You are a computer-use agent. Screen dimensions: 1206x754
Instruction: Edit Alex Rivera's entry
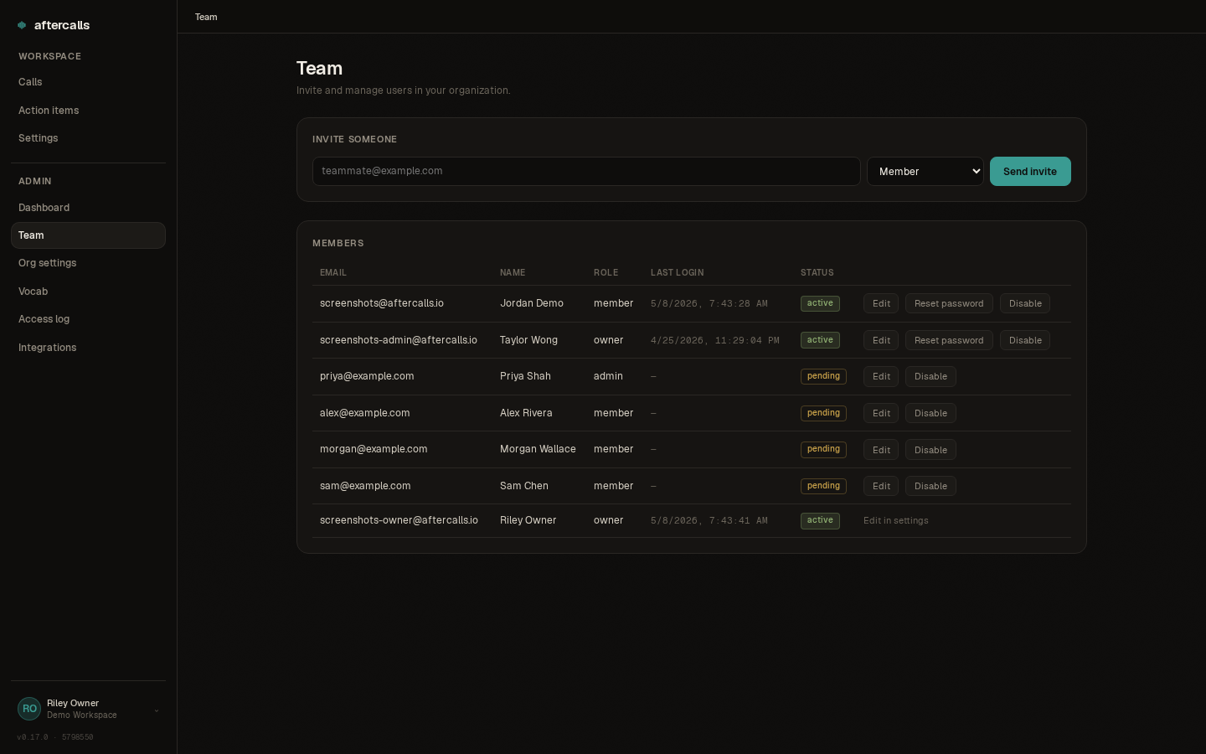tap(881, 413)
